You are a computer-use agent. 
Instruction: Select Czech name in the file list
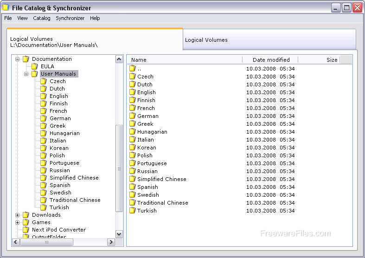click(145, 77)
